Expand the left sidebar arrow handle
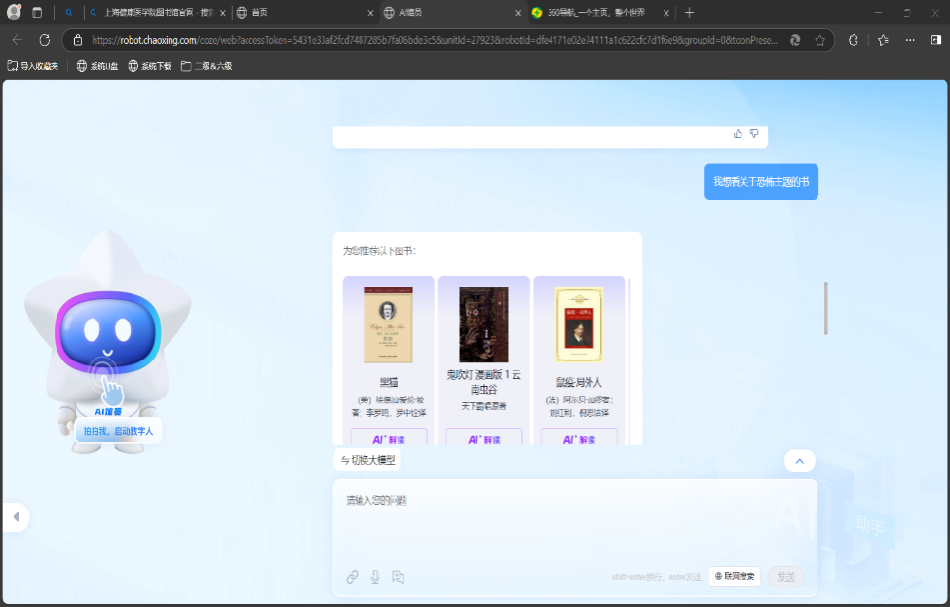This screenshot has width=950, height=607. pyautogui.click(x=16, y=516)
